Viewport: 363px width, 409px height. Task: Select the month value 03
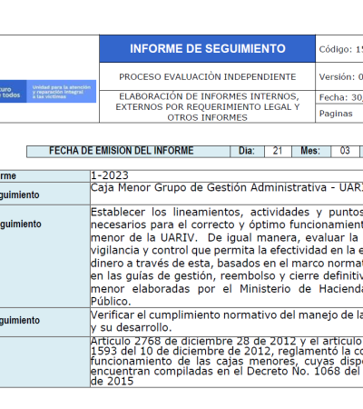345,151
